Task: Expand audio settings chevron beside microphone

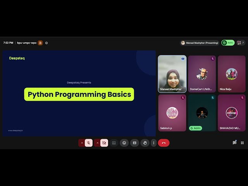Action: click(82, 143)
